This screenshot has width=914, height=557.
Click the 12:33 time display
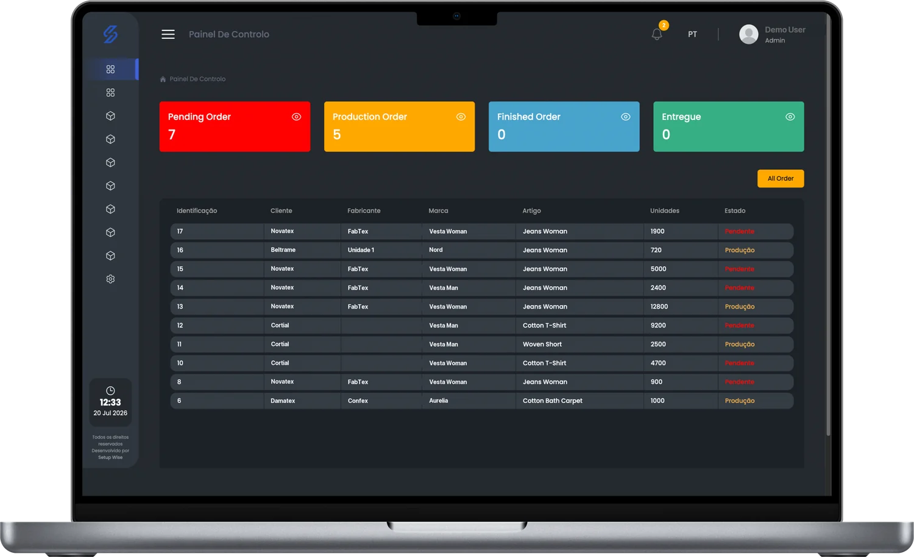click(110, 402)
